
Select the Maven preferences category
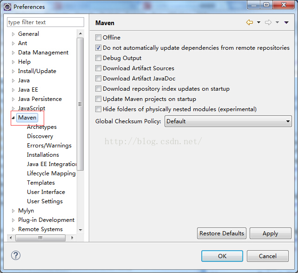pyautogui.click(x=27, y=118)
